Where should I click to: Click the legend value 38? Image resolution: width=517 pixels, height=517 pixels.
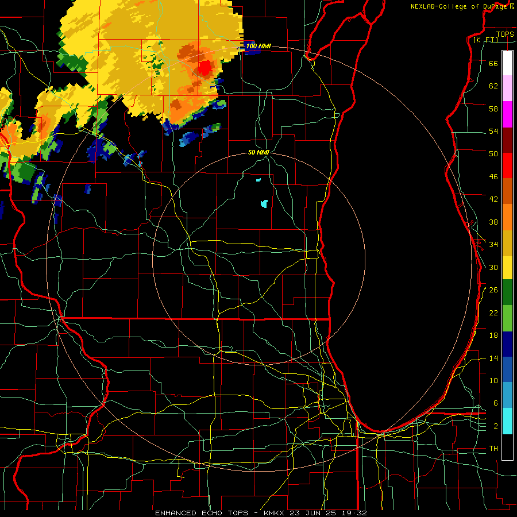(x=493, y=222)
